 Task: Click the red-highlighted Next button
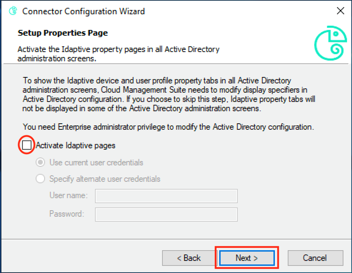(246, 258)
